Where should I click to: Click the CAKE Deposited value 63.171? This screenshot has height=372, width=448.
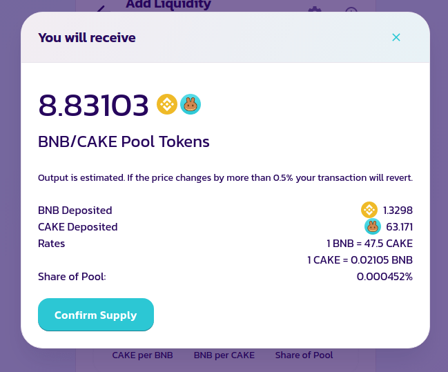tap(400, 227)
